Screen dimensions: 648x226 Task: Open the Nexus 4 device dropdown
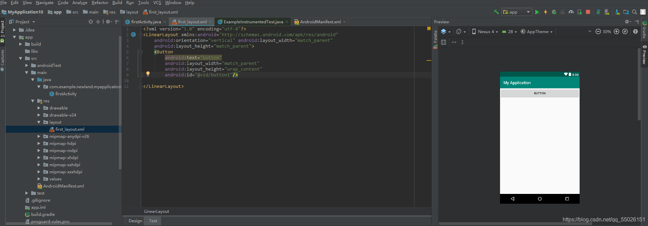(x=485, y=31)
